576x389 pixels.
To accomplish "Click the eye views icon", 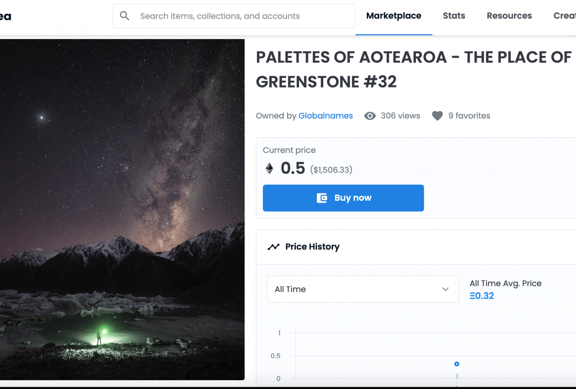I will point(370,116).
